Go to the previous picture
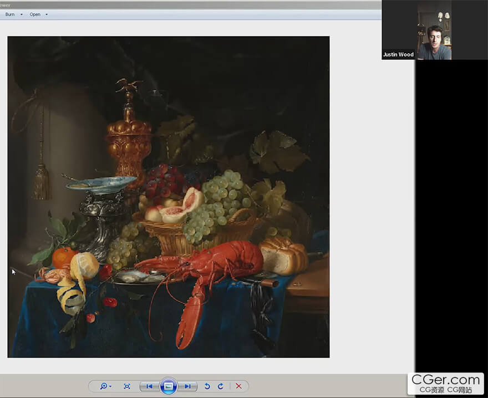 click(x=149, y=386)
